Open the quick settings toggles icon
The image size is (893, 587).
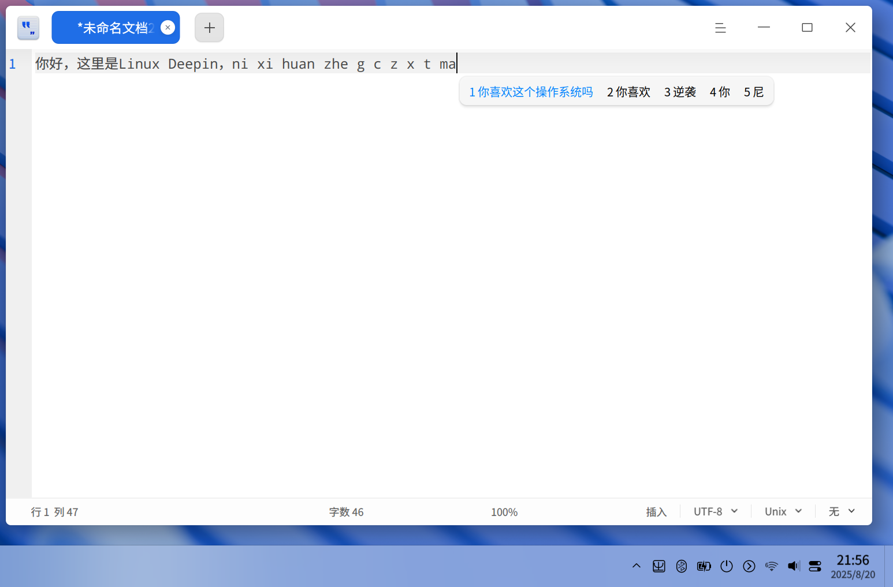(815, 566)
